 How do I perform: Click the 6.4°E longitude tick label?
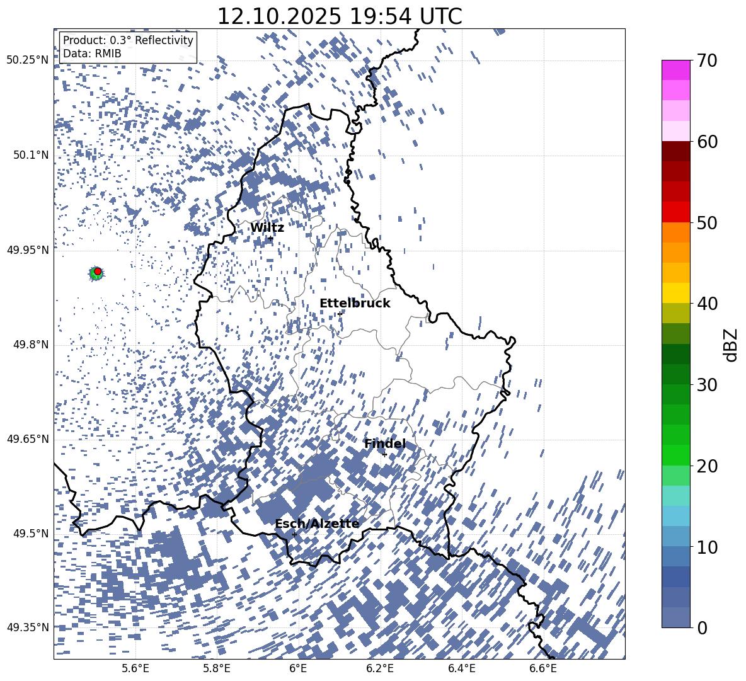point(461,668)
